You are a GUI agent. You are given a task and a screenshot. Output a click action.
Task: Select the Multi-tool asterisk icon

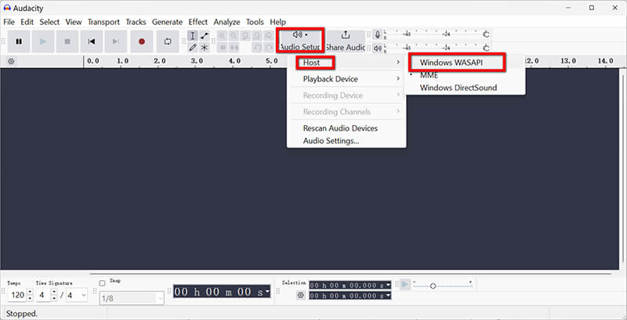click(205, 48)
